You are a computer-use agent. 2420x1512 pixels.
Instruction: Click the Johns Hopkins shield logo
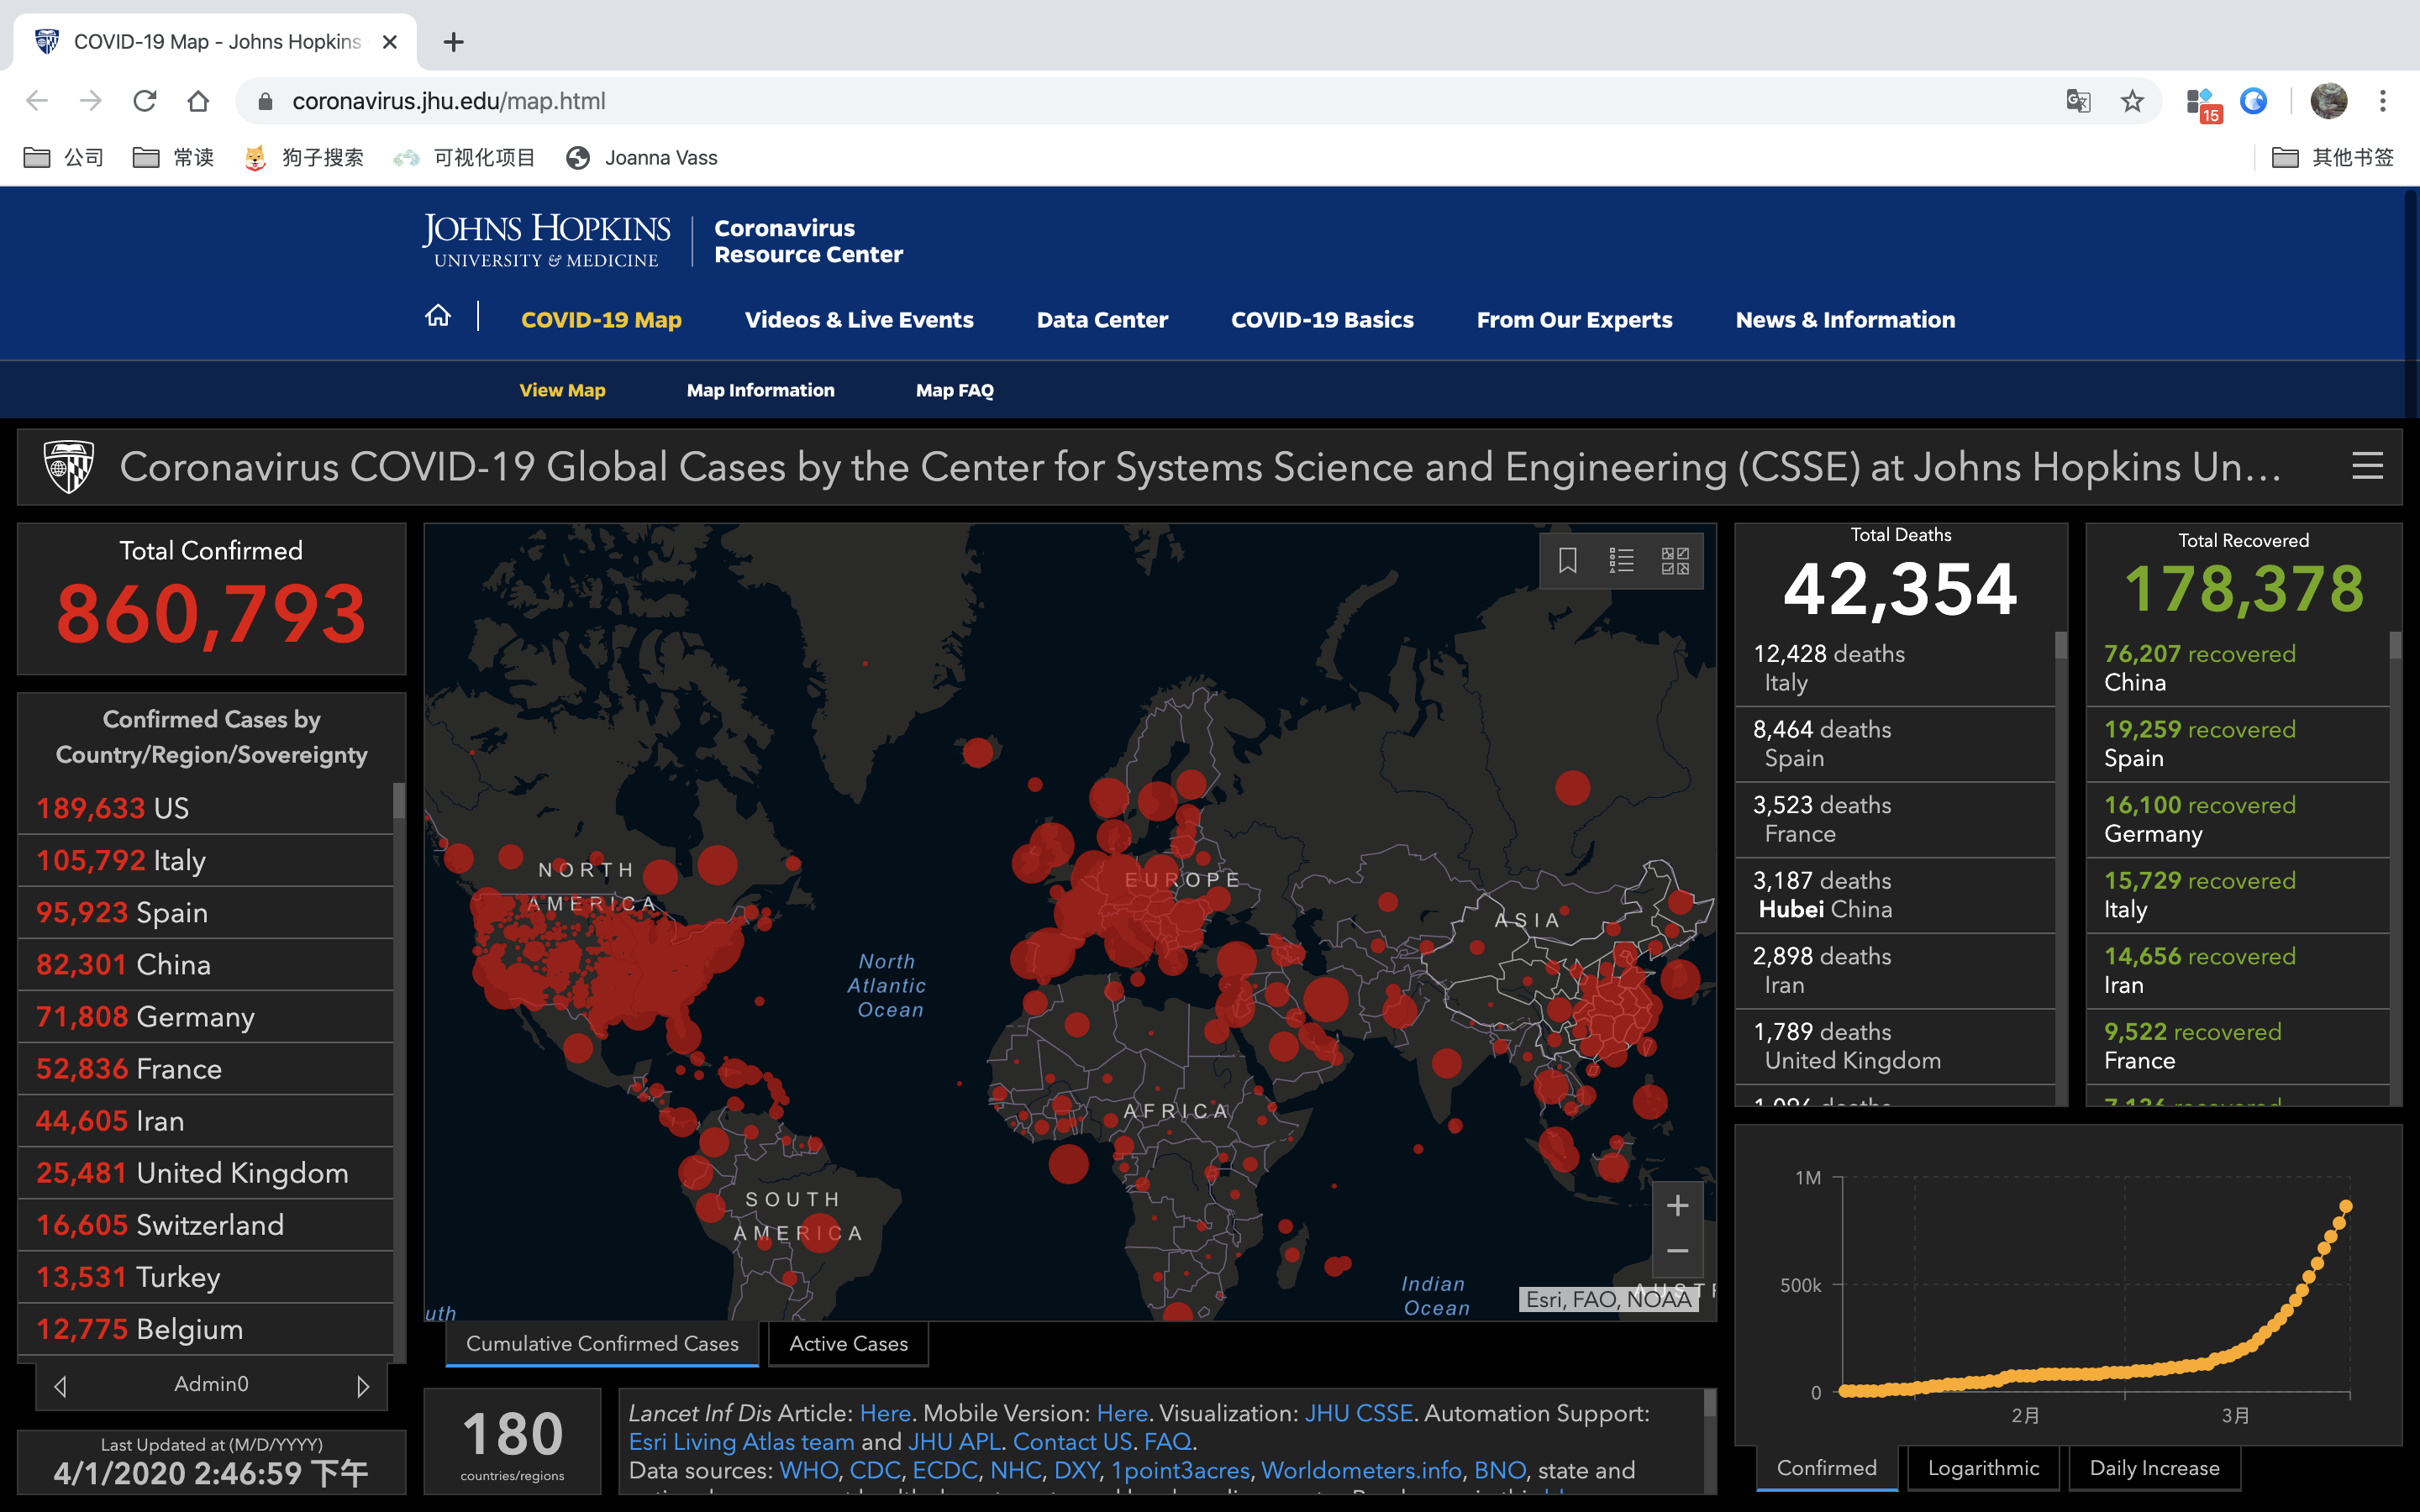[x=69, y=466]
